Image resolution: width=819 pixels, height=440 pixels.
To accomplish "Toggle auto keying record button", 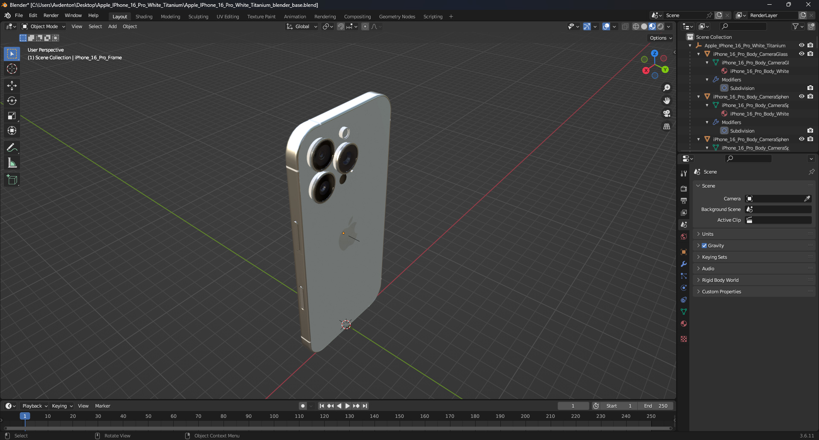I will 302,406.
